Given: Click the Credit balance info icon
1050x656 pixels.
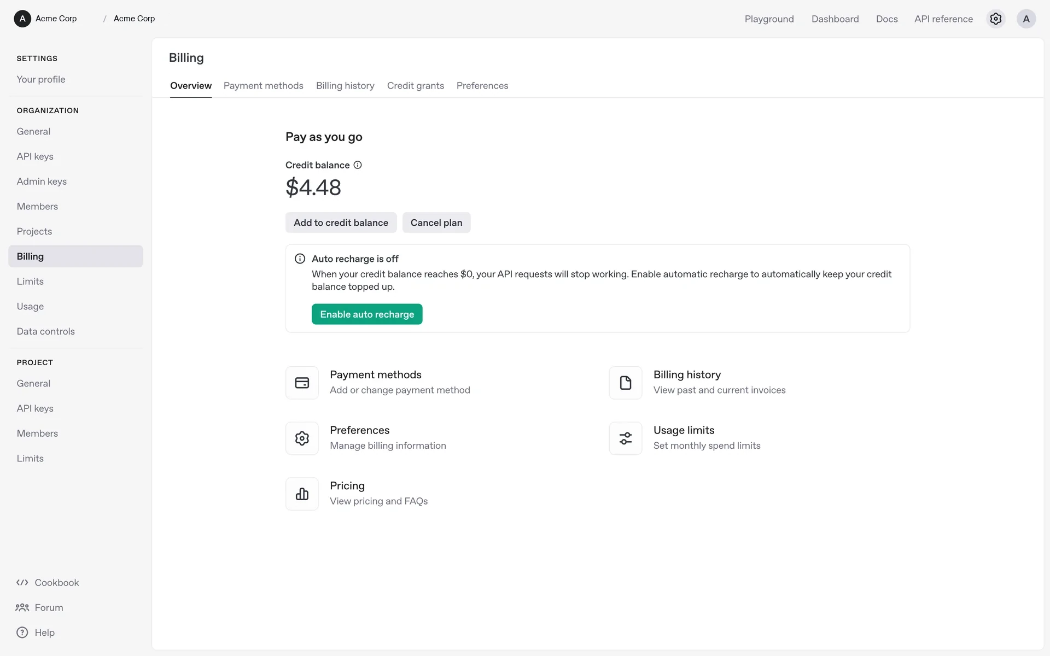Looking at the screenshot, I should click(358, 165).
